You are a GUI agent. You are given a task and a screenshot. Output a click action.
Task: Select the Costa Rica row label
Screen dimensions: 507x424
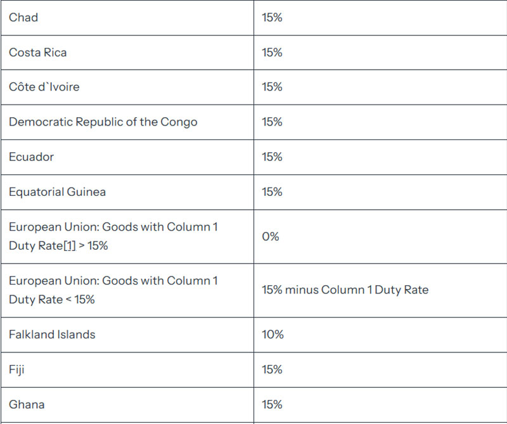(38, 53)
